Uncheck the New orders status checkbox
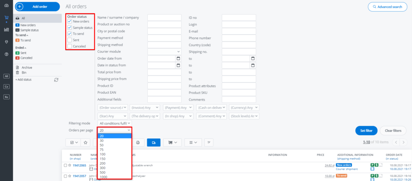This screenshot has width=412, height=181. pos(70,21)
